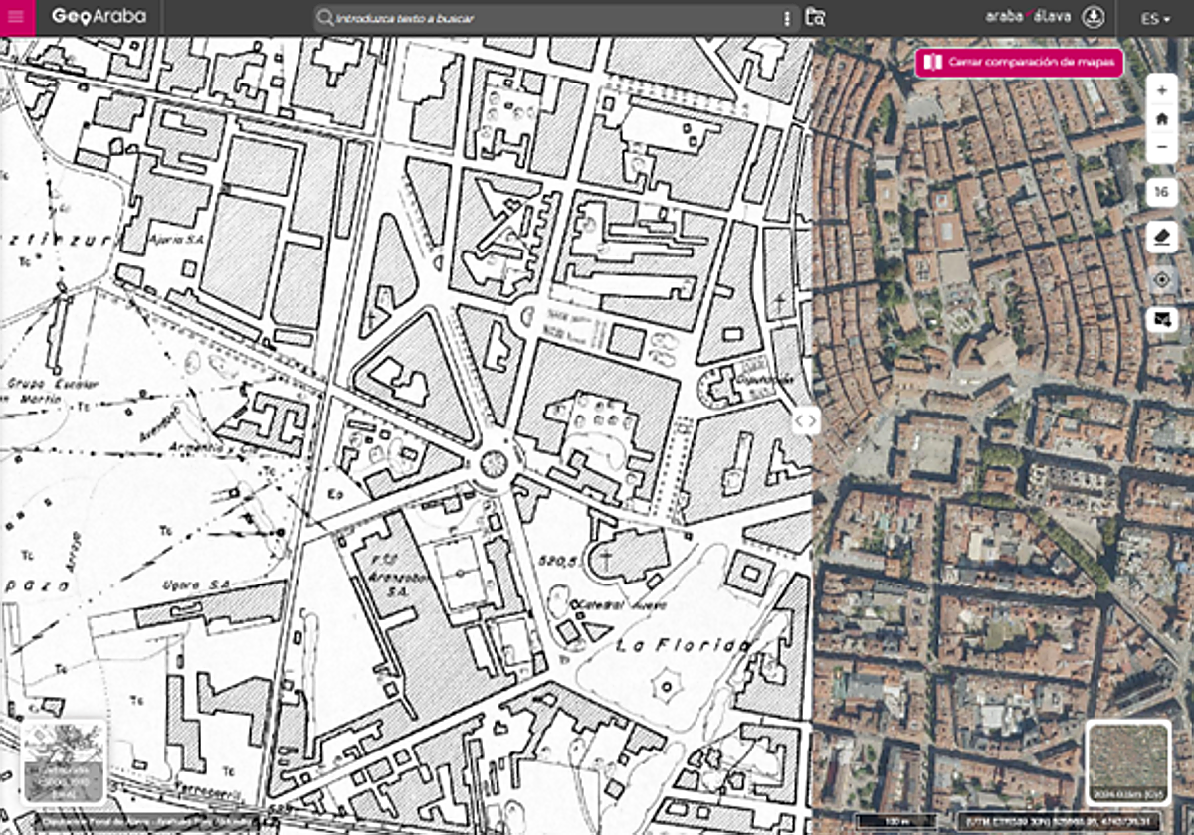Viewport: 1194px width, 835px height.
Task: Open the search options three-dot menu
Action: click(x=787, y=18)
